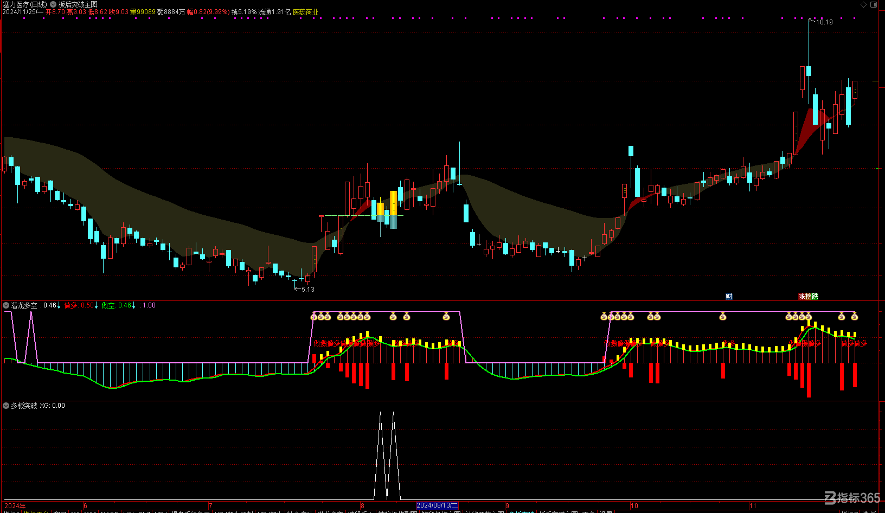Click the turnover rate 换5.19%
Screen dimensions: 885x513
pos(244,12)
